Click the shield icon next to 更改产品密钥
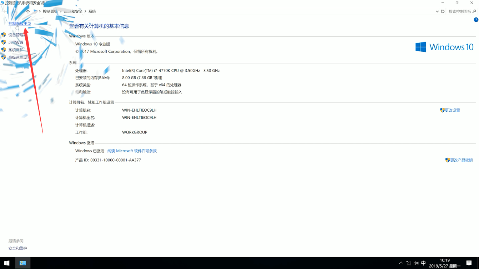Viewport: 479px width, 269px height. coord(447,160)
